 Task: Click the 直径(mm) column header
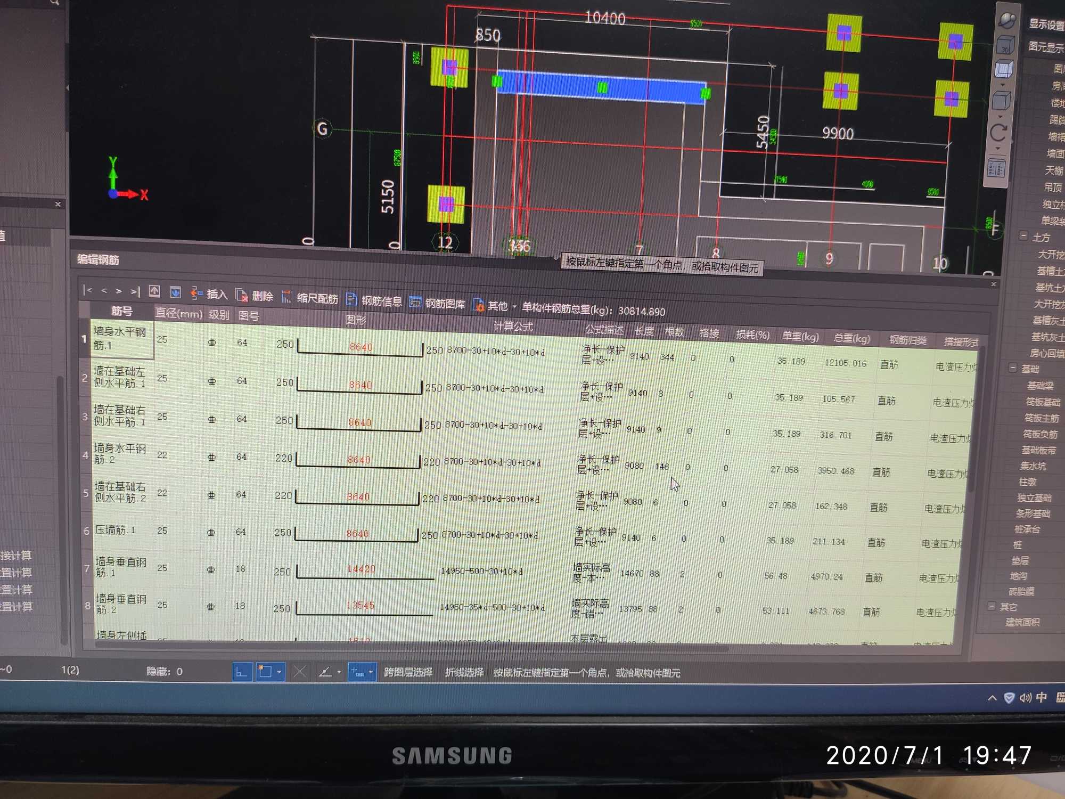178,313
